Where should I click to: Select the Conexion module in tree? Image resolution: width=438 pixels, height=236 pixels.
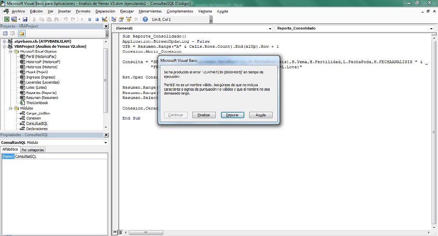click(33, 118)
